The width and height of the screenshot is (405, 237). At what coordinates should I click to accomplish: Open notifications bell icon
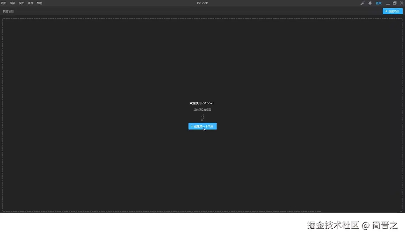pos(370,3)
